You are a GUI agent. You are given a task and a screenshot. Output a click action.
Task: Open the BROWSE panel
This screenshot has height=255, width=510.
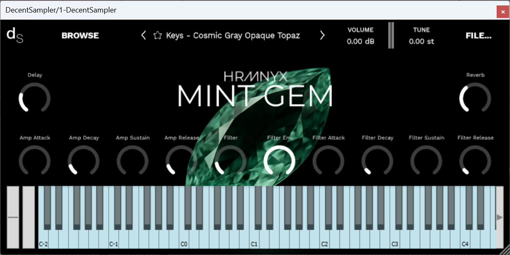pyautogui.click(x=80, y=36)
